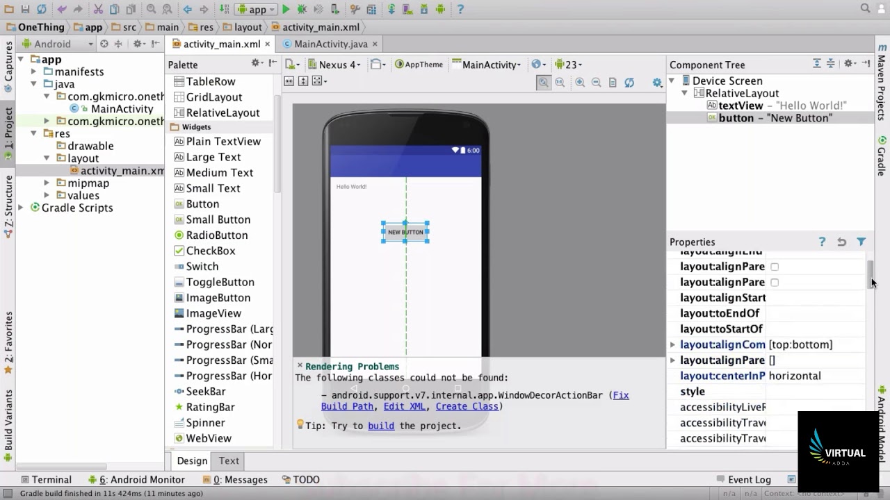
Task: Tick the layout:alignPare checkbox above layout:alignStart
Action: click(775, 283)
